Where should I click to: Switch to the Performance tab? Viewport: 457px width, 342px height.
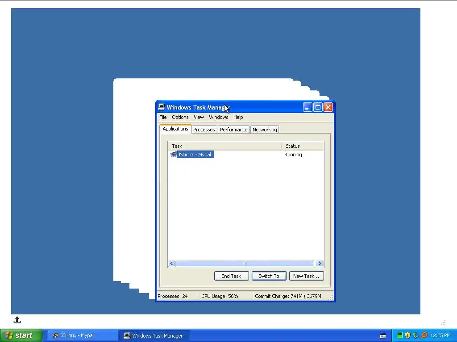pos(233,130)
